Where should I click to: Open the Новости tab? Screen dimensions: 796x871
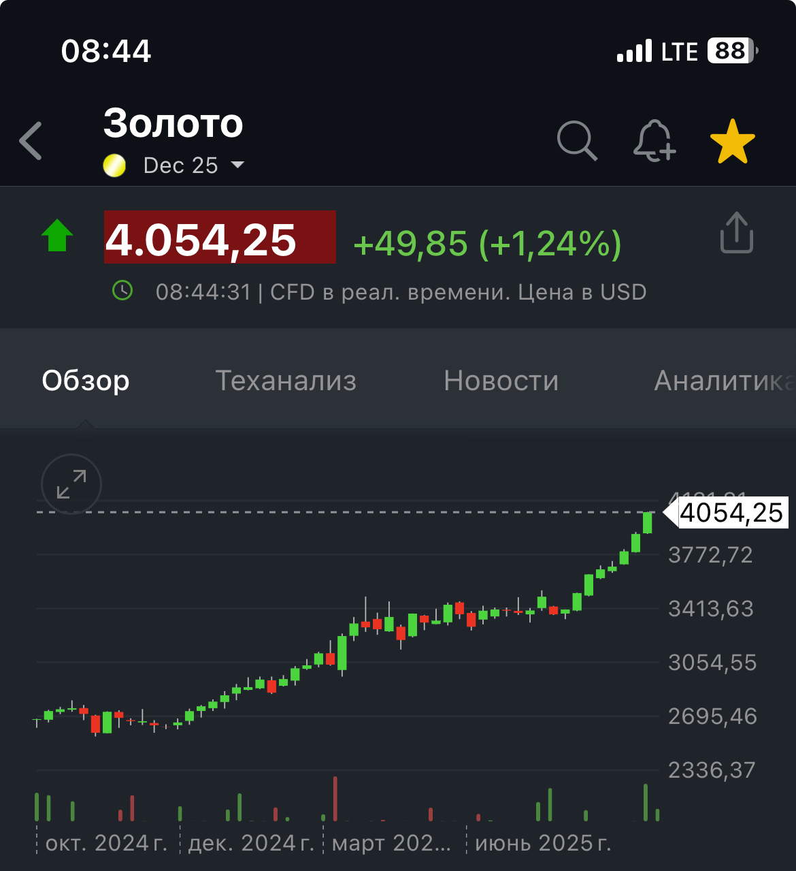(501, 381)
